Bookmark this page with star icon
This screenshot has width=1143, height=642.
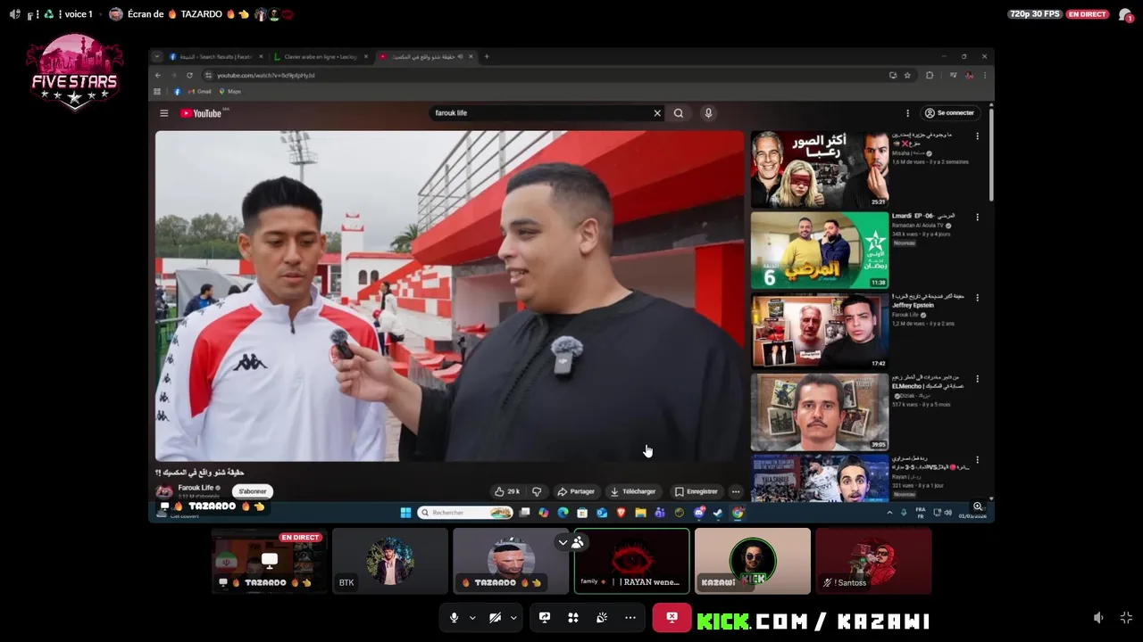[907, 75]
